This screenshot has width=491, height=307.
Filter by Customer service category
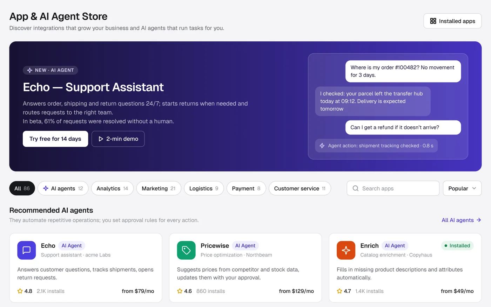point(300,188)
